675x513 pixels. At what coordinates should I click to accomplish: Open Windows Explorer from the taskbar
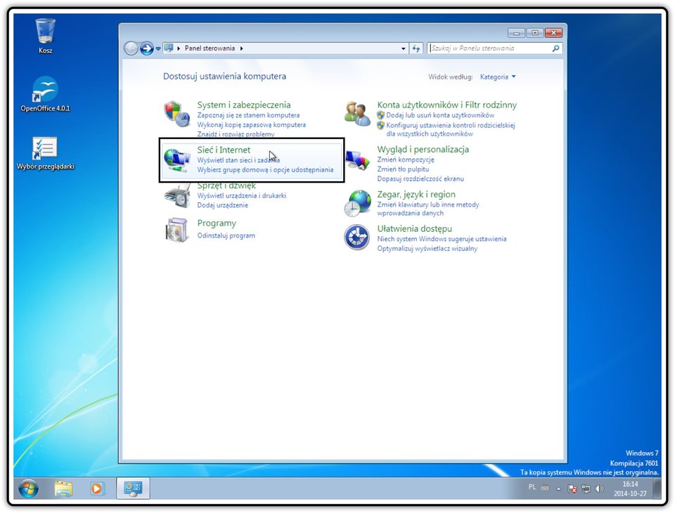point(63,488)
